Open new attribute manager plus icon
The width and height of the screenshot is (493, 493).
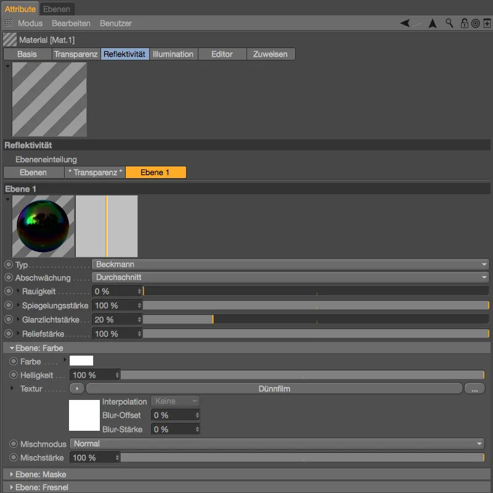pyautogui.click(x=487, y=23)
